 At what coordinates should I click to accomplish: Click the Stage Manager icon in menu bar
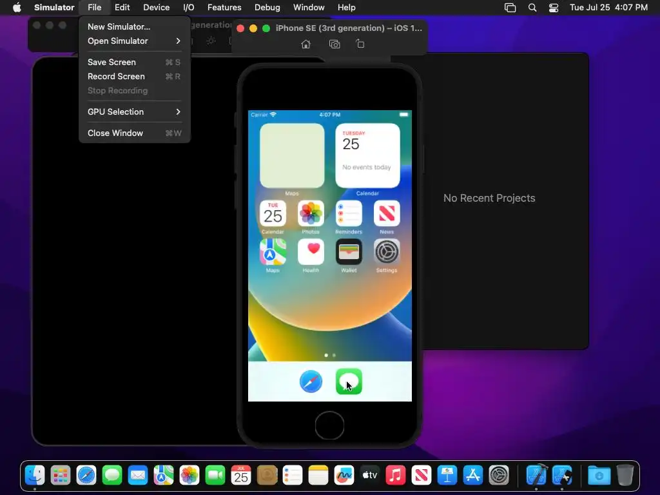coord(510,7)
